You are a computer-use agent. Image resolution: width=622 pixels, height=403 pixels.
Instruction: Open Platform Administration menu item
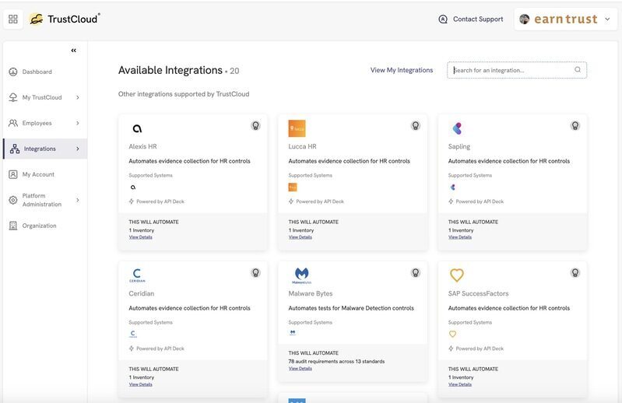pos(42,200)
